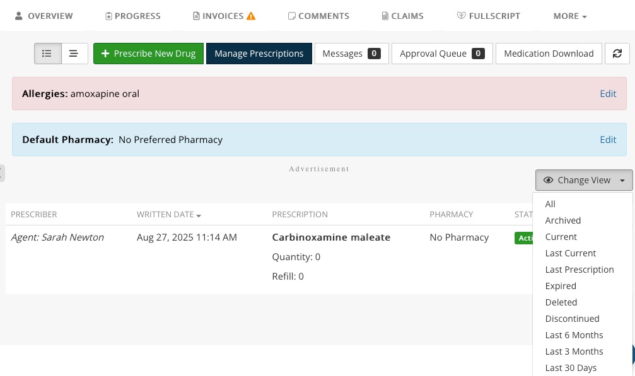
Task: Click Medication Download button
Action: [549, 54]
